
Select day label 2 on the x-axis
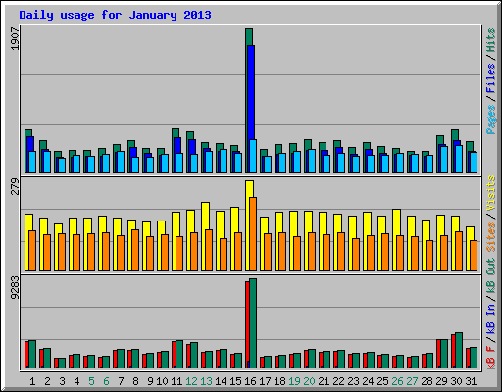click(x=47, y=381)
